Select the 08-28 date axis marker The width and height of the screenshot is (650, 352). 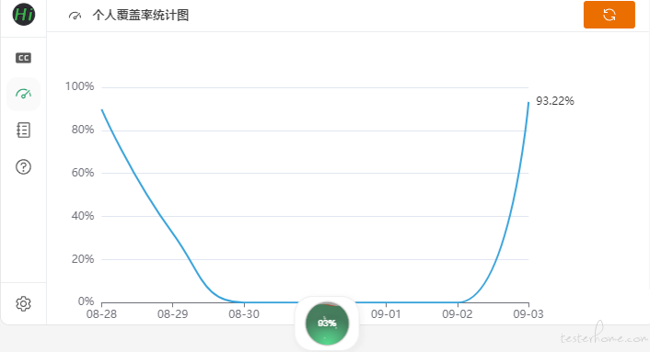[x=101, y=314]
